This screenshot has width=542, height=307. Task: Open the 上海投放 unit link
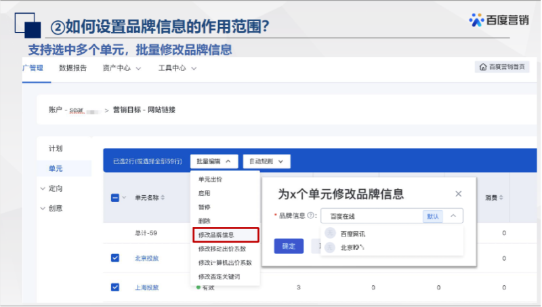point(146,287)
